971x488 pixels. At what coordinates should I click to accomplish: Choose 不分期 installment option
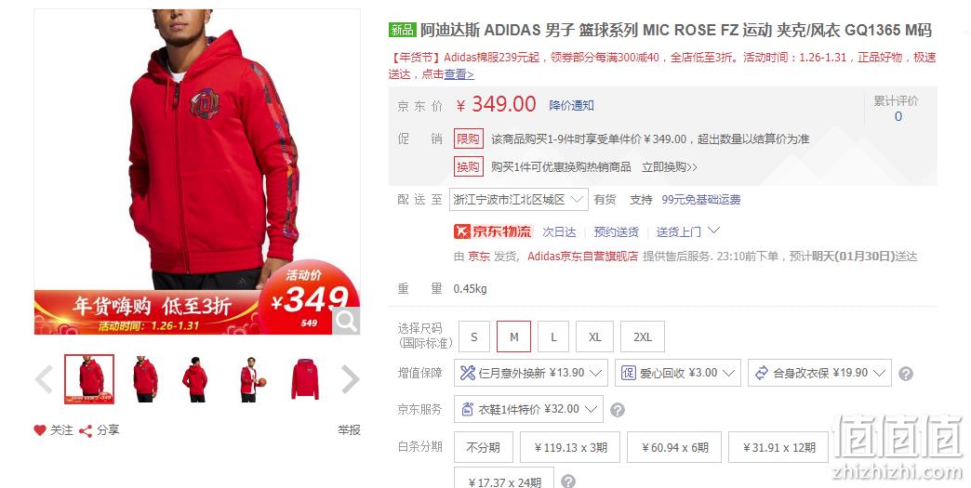coord(483,447)
